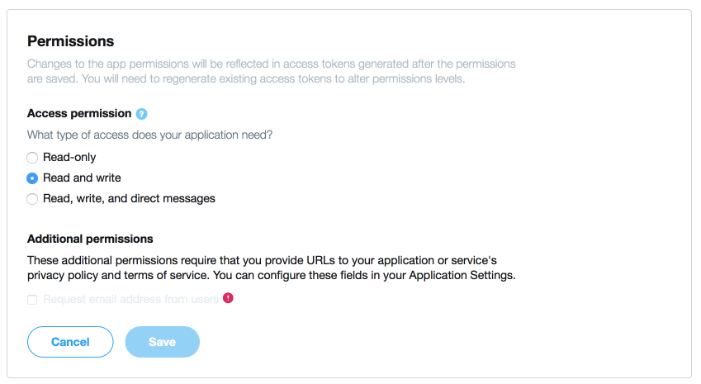Click the blue question mark help icon
This screenshot has height=384, width=701.
[141, 114]
